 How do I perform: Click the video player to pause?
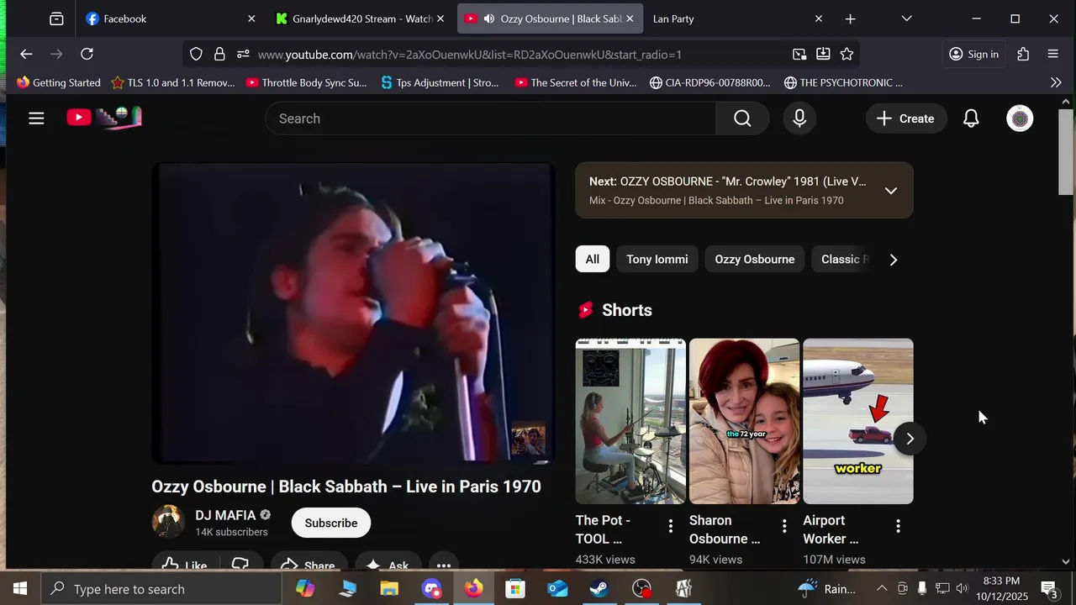(353, 313)
